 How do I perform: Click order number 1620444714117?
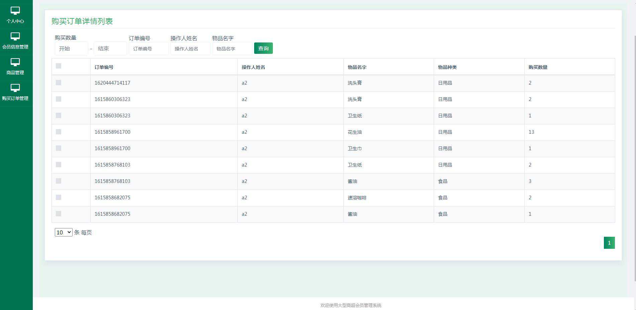pos(112,83)
